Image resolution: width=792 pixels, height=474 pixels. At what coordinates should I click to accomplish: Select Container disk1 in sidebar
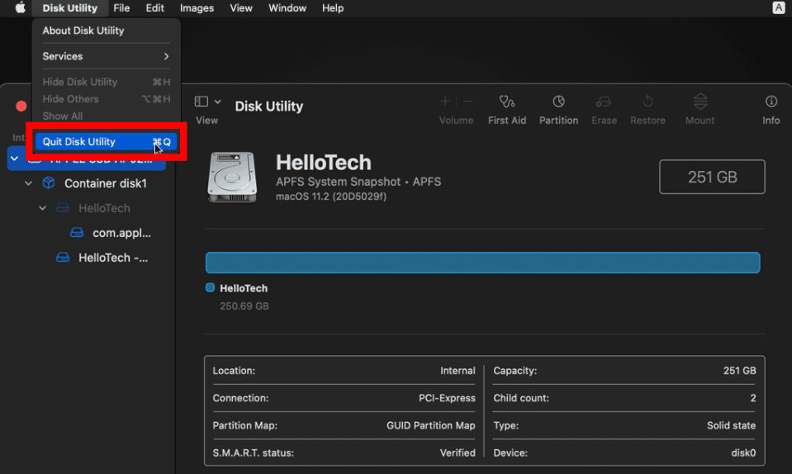pyautogui.click(x=106, y=183)
